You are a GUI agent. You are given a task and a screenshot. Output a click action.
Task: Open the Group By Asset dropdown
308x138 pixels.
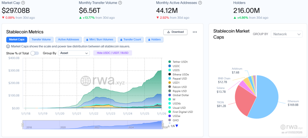pyautogui.click(x=74, y=53)
